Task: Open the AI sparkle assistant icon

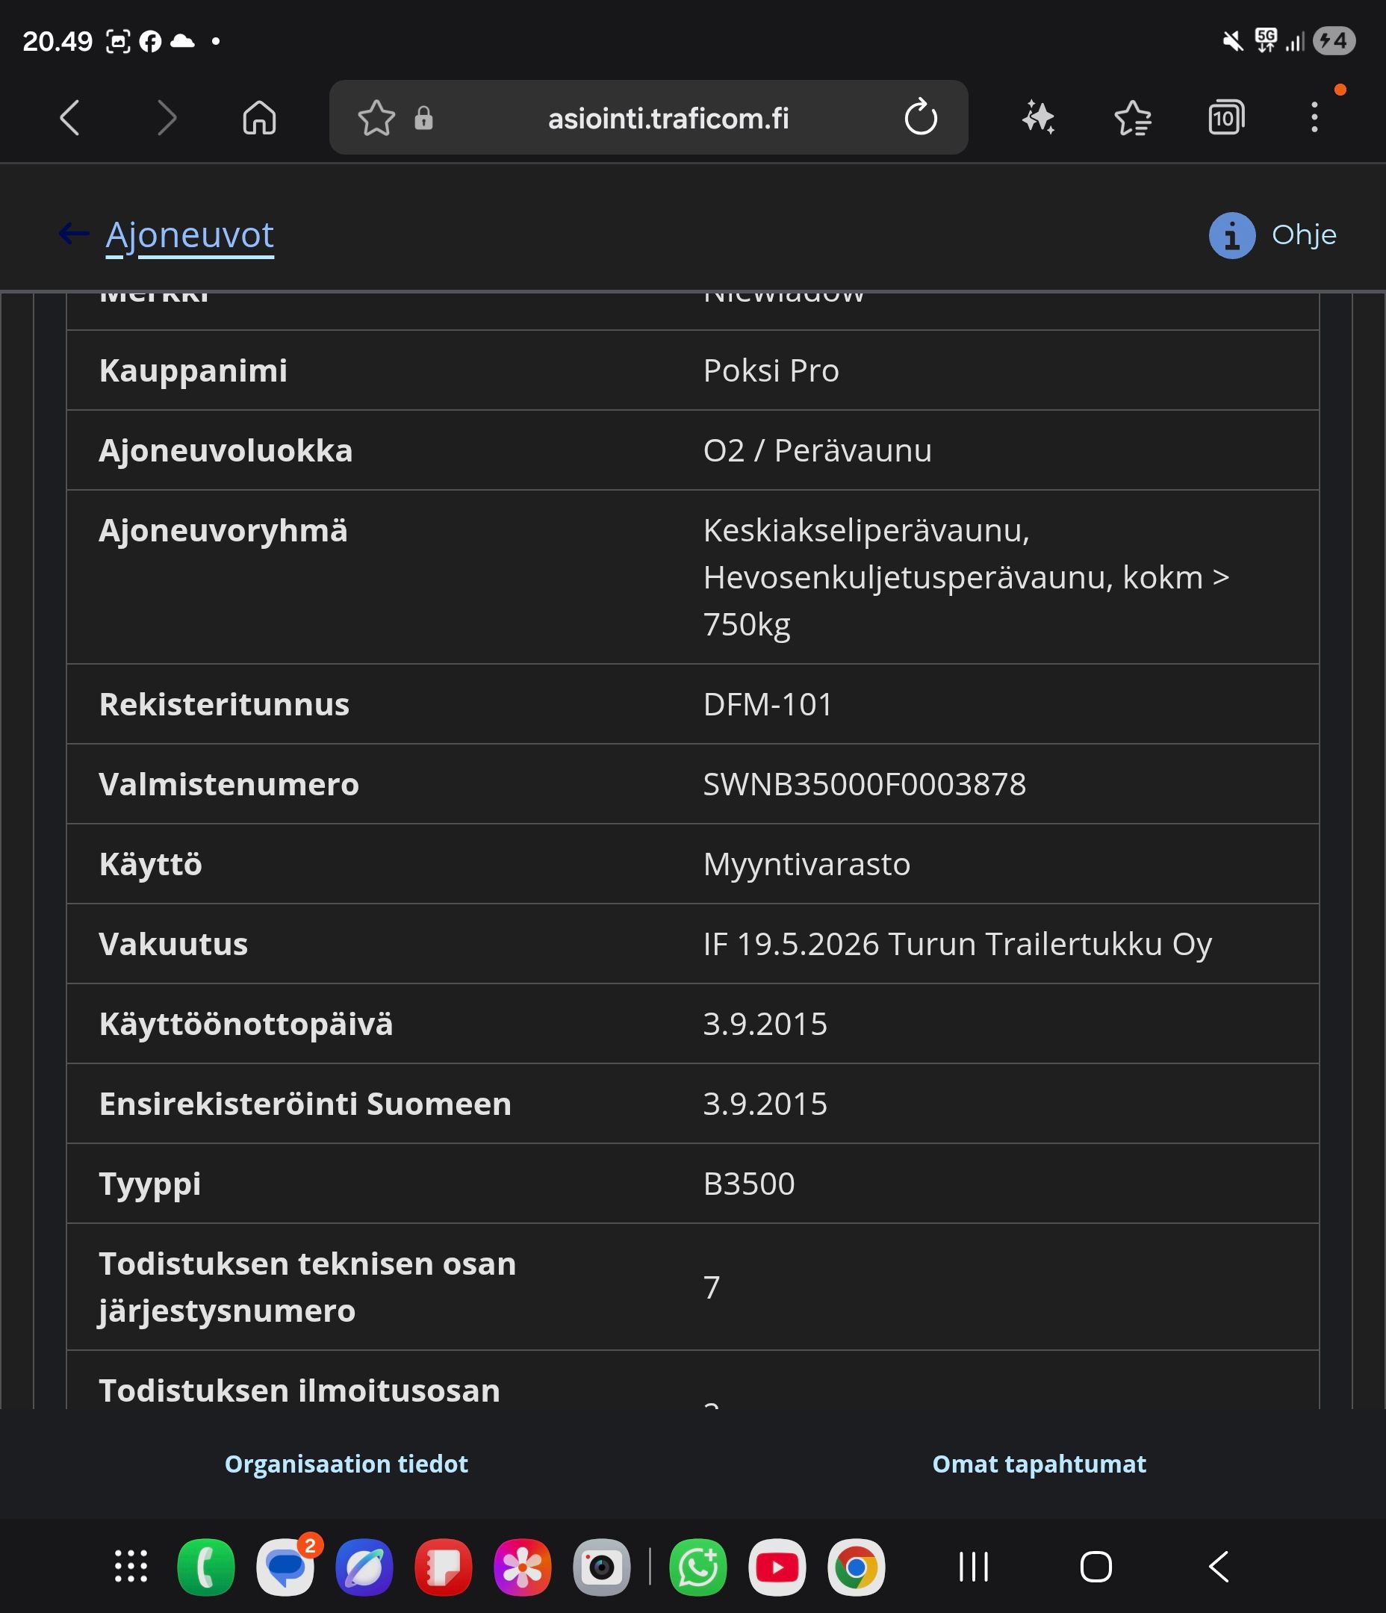Action: 1039,118
